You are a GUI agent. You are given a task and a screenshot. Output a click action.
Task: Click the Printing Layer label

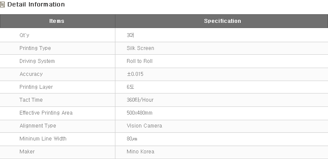coord(36,87)
